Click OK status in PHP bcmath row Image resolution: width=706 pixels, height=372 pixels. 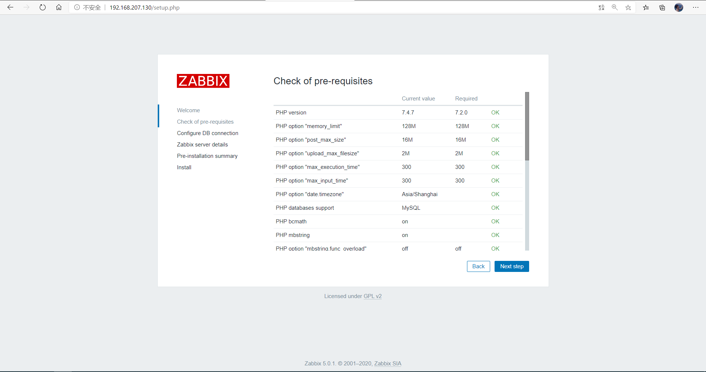coord(495,222)
